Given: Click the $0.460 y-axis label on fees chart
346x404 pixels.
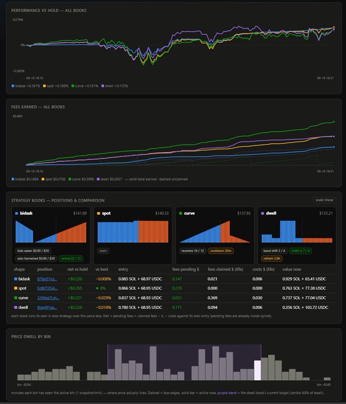Looking at the screenshot, I should click(x=17, y=116).
